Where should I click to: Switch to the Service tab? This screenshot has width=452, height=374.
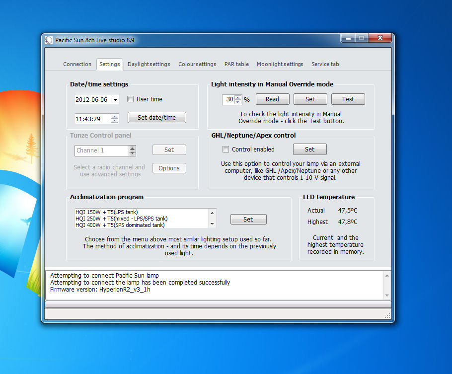click(x=325, y=64)
